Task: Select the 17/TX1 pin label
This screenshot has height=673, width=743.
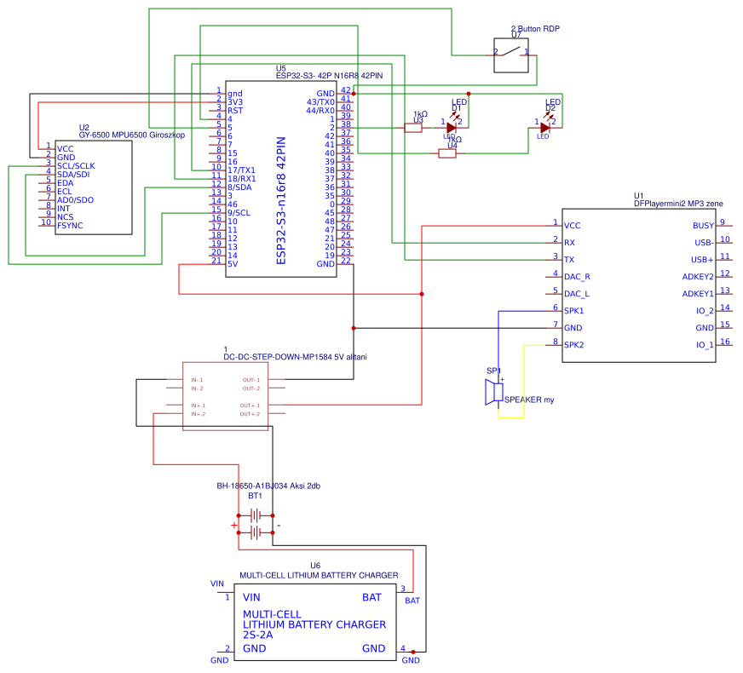Action: [x=241, y=170]
